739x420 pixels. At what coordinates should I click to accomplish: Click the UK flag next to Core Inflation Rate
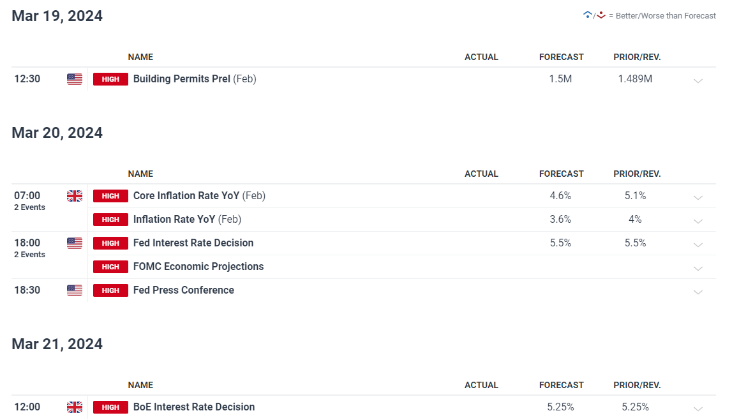(x=75, y=196)
